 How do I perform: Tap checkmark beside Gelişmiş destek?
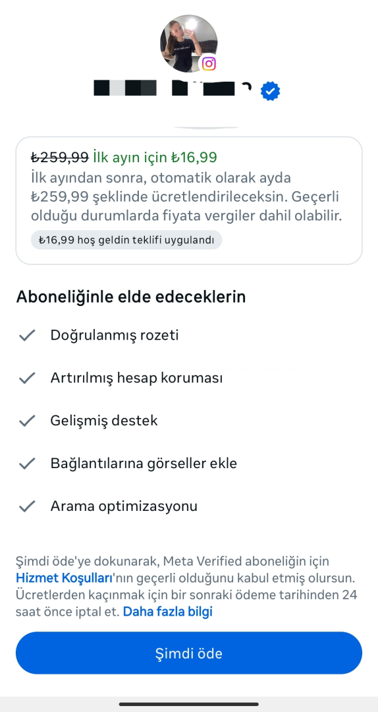click(27, 421)
